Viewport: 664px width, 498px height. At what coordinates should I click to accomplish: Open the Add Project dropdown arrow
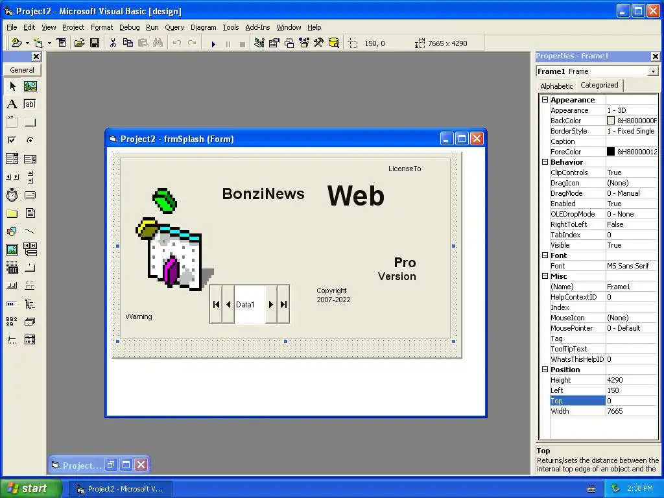27,43
